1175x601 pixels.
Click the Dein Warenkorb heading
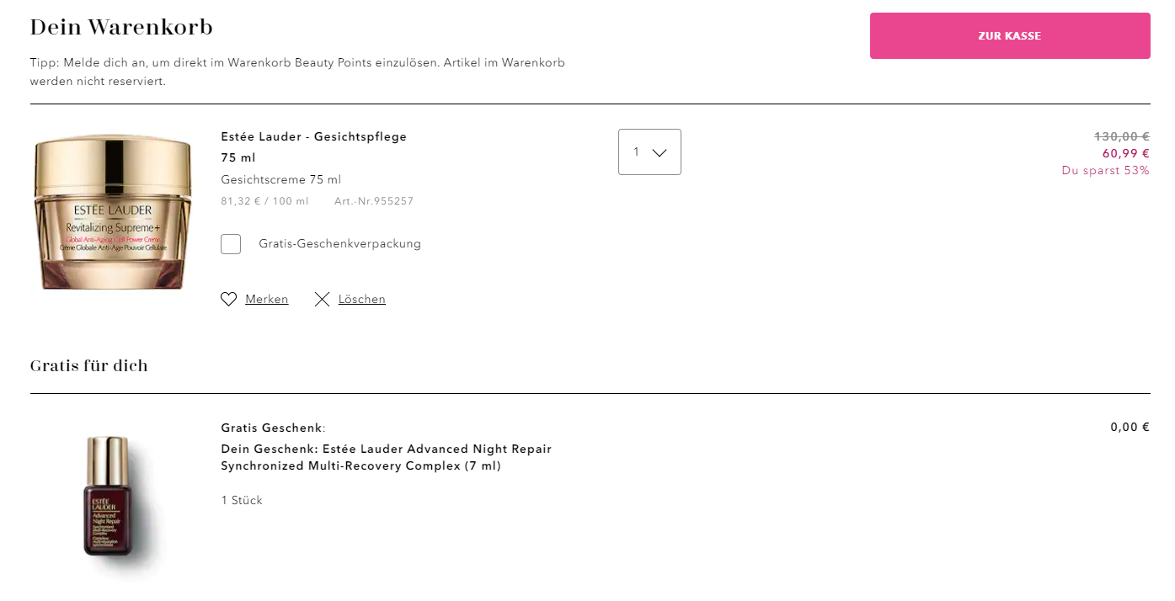click(121, 27)
